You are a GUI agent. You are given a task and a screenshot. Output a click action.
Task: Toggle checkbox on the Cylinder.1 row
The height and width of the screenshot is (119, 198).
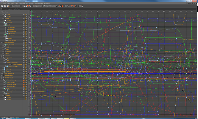pyautogui.click(x=24, y=70)
